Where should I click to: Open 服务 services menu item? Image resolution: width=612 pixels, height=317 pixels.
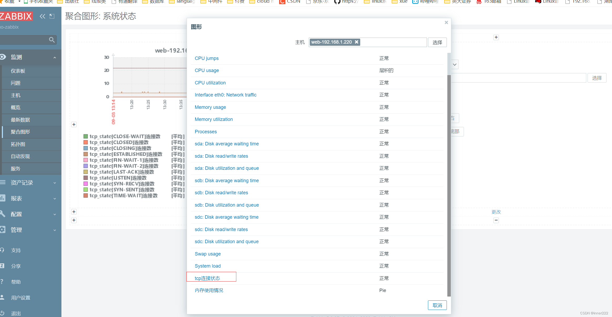point(15,169)
